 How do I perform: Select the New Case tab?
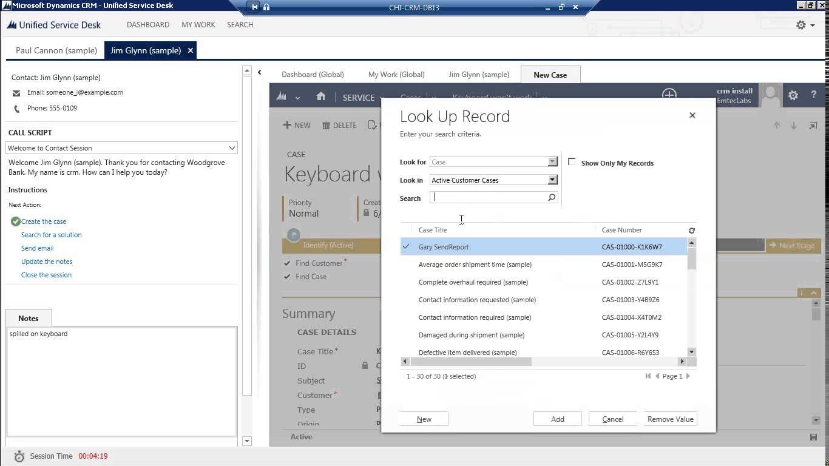click(550, 75)
